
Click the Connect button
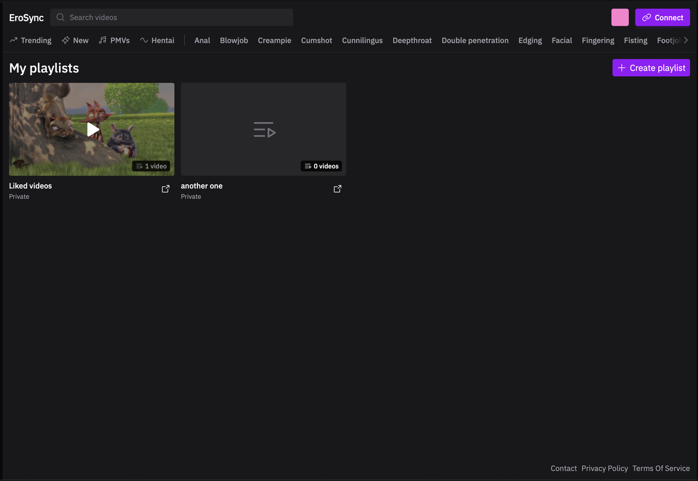[x=663, y=17]
